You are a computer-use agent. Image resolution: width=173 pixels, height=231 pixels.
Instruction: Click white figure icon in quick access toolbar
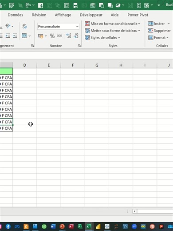(40, 5)
